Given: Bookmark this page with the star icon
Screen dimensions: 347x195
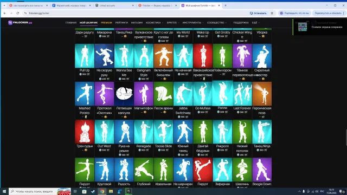Looking at the screenshot, I should click(272, 13).
